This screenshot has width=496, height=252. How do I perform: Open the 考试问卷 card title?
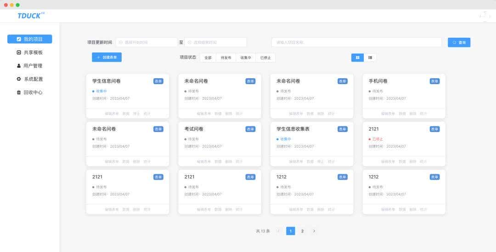[194, 129]
